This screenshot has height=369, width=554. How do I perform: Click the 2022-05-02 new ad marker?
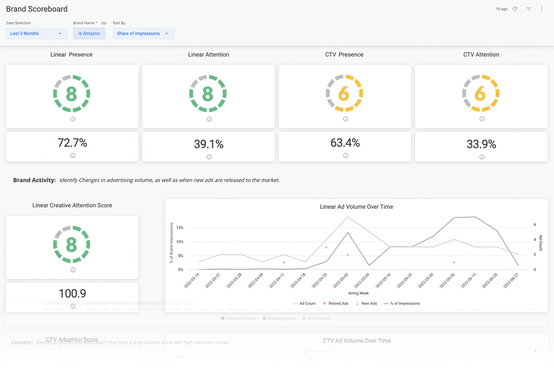(x=348, y=255)
